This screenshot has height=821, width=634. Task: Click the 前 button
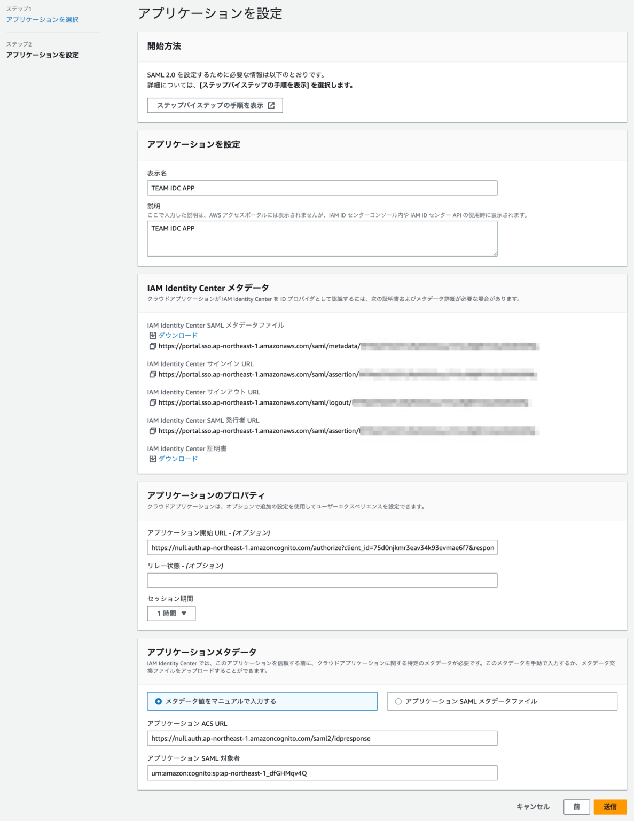tap(577, 807)
